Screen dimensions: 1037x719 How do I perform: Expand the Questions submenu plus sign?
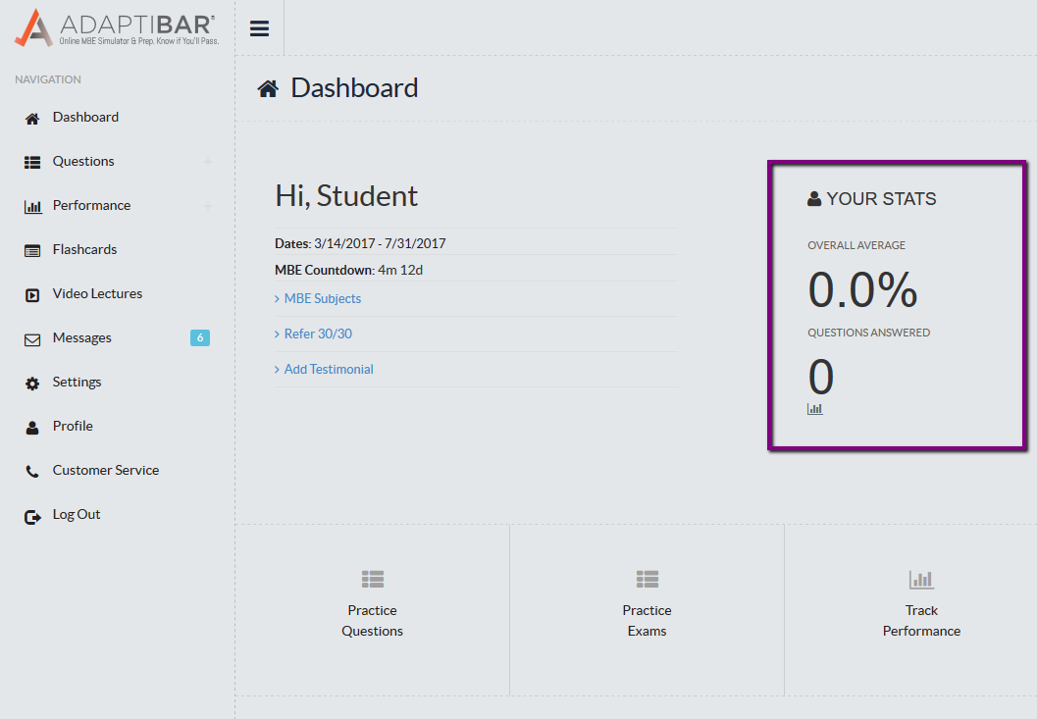tap(207, 162)
